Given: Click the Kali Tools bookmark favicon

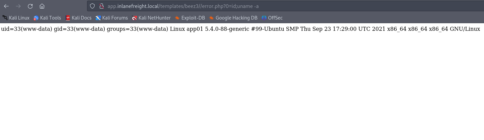Looking at the screenshot, I should click(36, 18).
